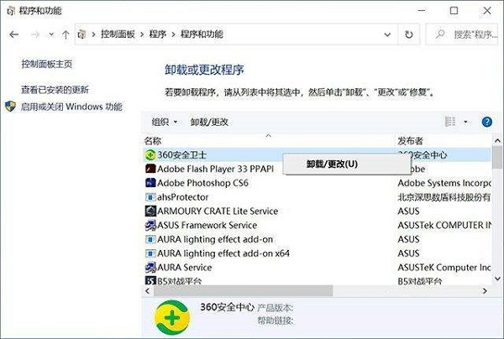Click the Adobe Photoshop CS6 icon
Screen dimensions: 504x339
[150, 183]
